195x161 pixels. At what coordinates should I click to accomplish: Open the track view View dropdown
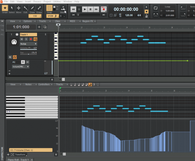click(14, 21)
